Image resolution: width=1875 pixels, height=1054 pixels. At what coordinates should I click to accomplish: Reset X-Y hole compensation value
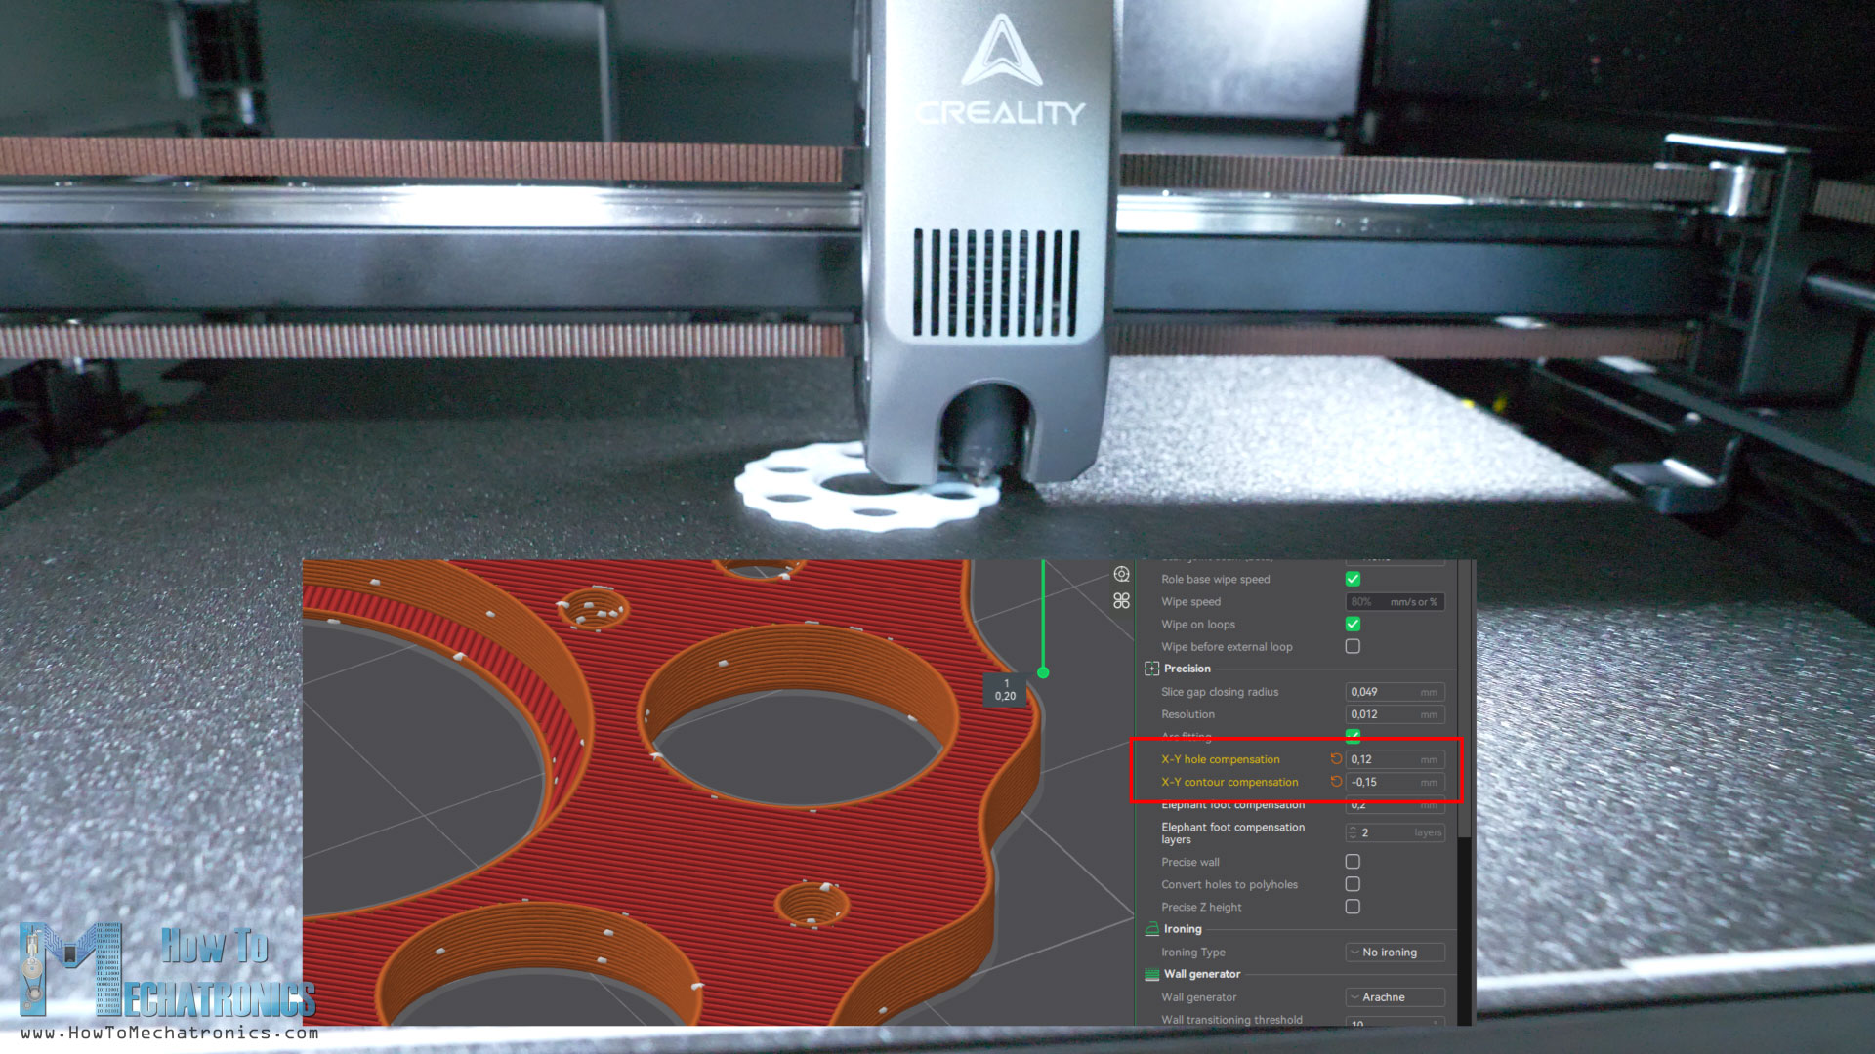click(1336, 759)
